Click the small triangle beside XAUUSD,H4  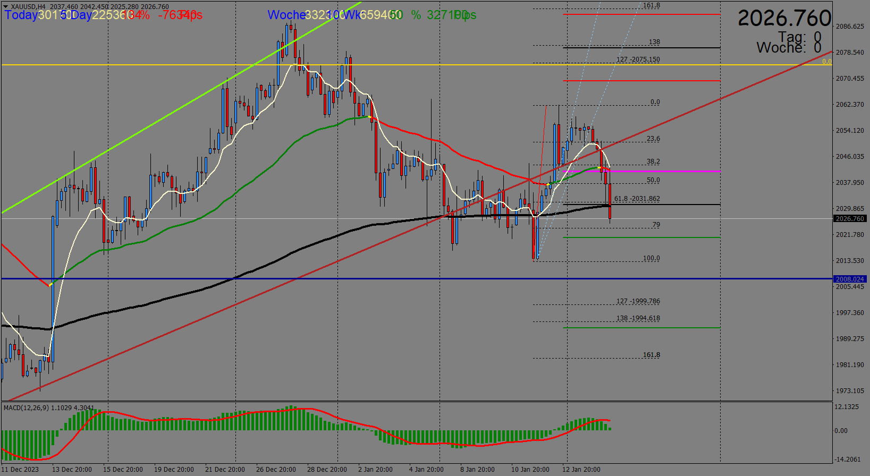tap(5, 7)
